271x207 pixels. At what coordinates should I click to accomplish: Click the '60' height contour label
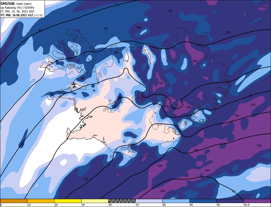pyautogui.click(x=234, y=191)
